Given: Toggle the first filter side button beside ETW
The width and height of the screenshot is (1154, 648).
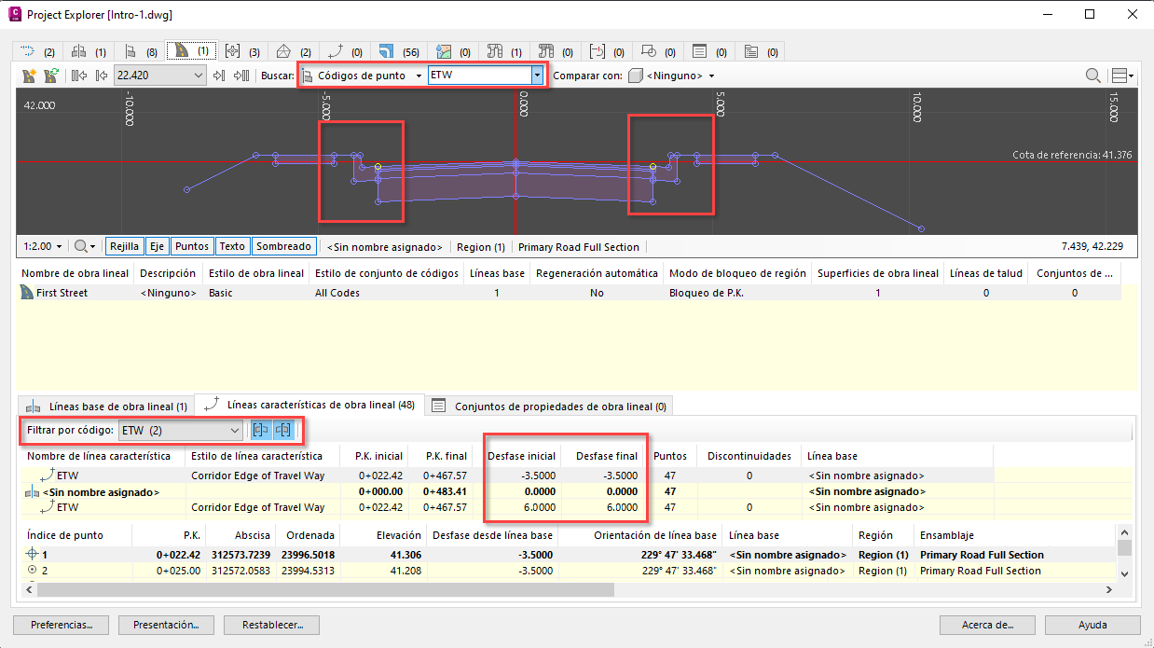Looking at the screenshot, I should click(261, 431).
